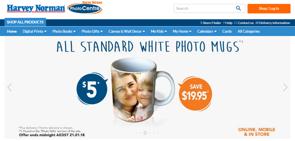Click the search magnifier icon
The image size is (295, 141).
tap(238, 8)
